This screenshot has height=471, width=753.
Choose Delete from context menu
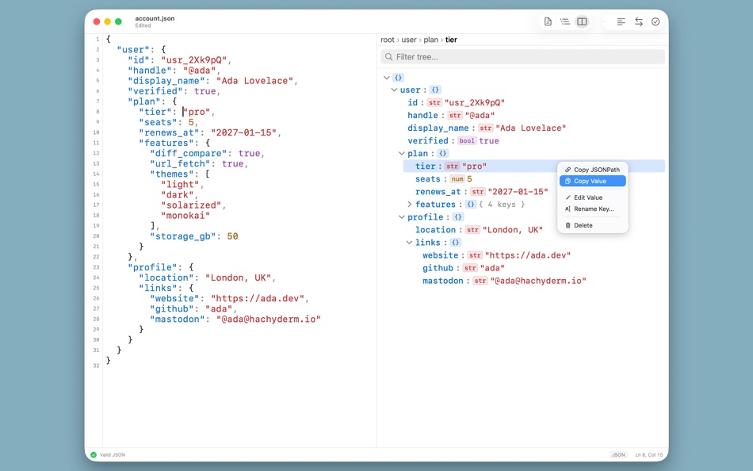(x=593, y=225)
